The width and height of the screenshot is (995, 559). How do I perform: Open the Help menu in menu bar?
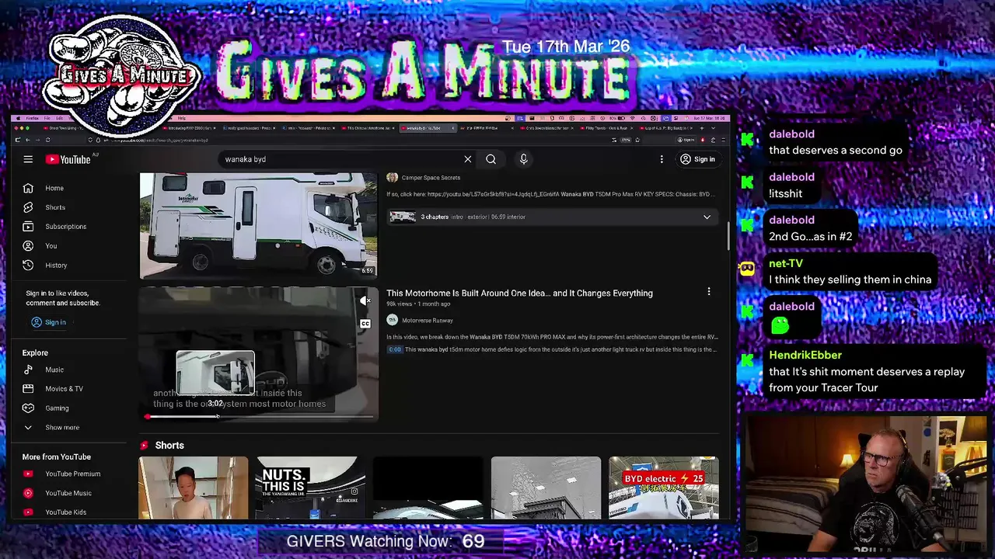(182, 118)
